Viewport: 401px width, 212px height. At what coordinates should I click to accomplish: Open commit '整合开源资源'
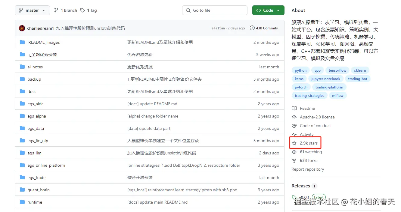(x=140, y=178)
